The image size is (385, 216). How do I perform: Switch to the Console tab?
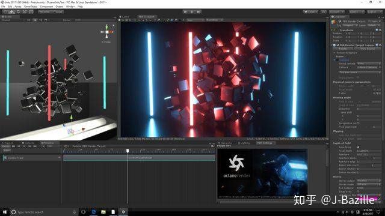(x=28, y=143)
